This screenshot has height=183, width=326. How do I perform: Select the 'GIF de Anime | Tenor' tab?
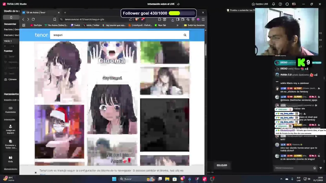[41, 12]
